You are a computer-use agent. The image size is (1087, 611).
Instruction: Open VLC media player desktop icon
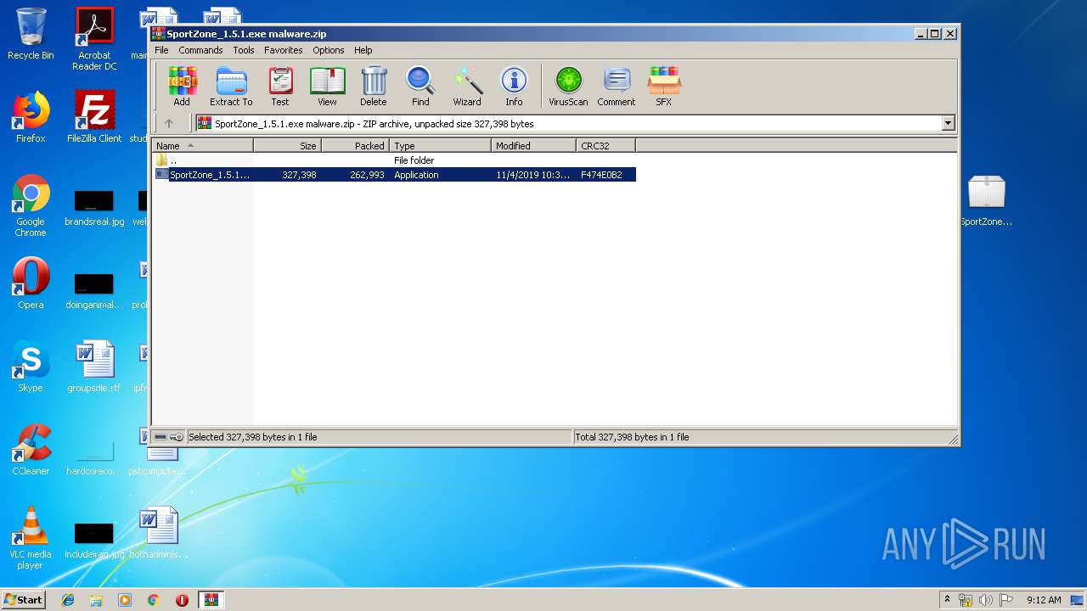[31, 538]
